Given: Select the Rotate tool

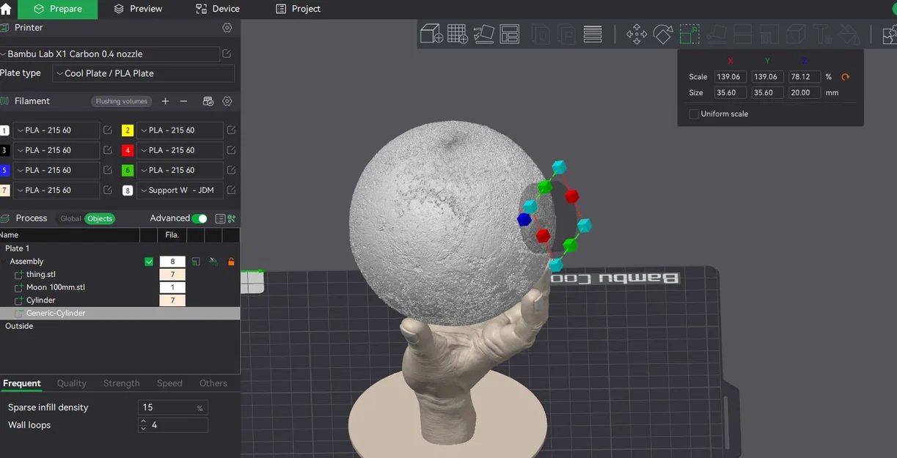Looking at the screenshot, I should [663, 34].
